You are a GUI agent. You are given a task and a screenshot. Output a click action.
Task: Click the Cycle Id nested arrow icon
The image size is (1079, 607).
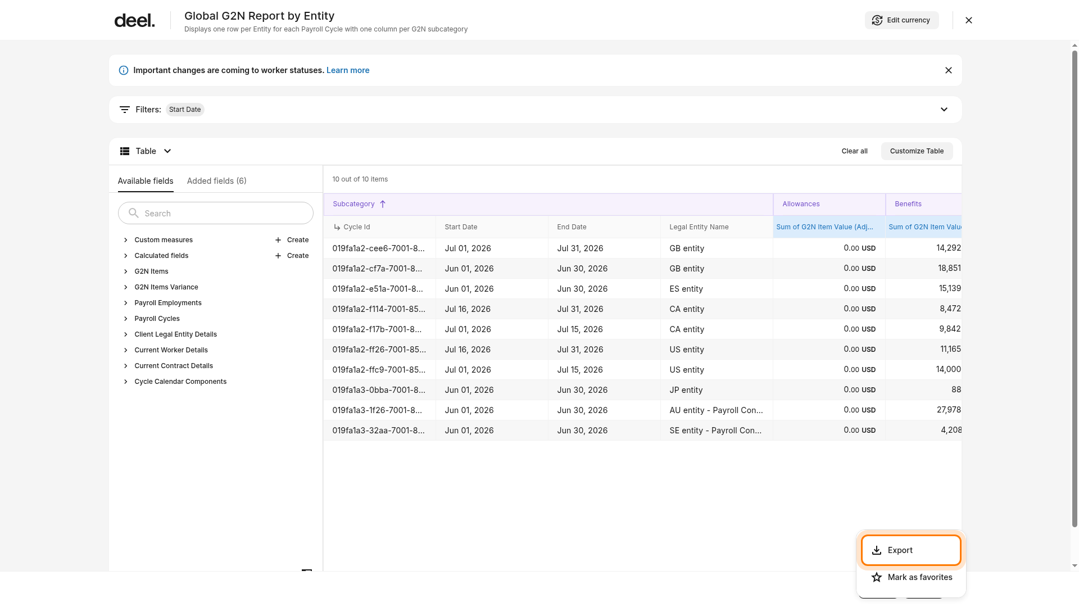tap(337, 227)
